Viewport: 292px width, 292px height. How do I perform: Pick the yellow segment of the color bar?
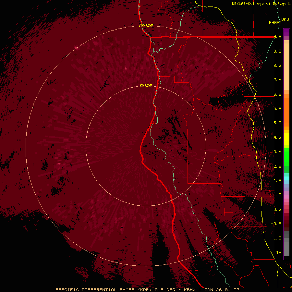[x=286, y=139]
